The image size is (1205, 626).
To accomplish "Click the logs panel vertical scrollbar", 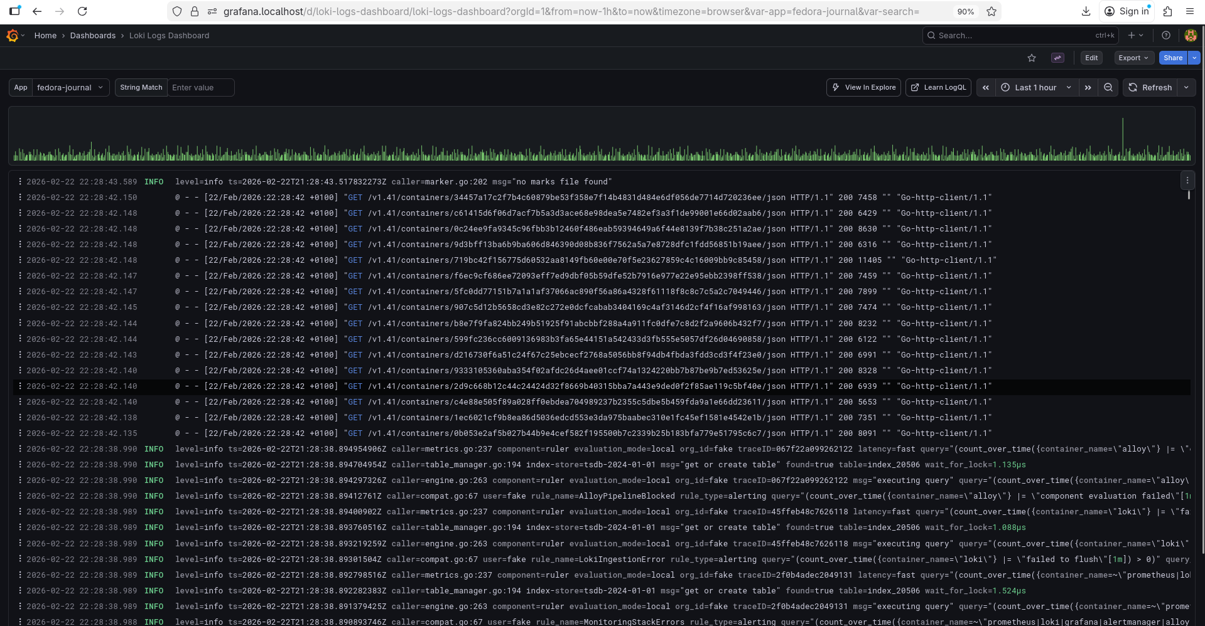I will pos(1189,195).
